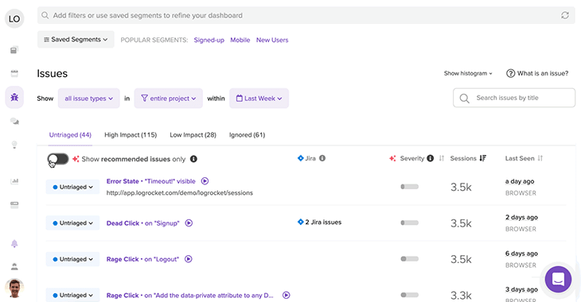Screen dimensions: 581x302
Task: Click severity bar for Rage Click Logout
Action: point(409,259)
